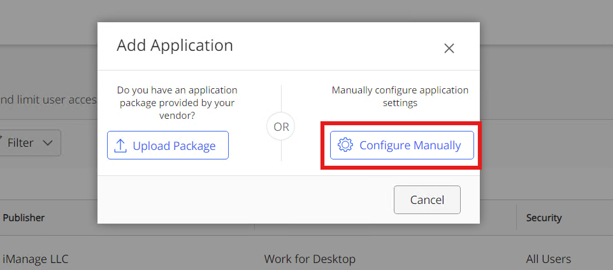The image size is (613, 270).
Task: Sort by the Publisher column header
Action: coord(24,217)
